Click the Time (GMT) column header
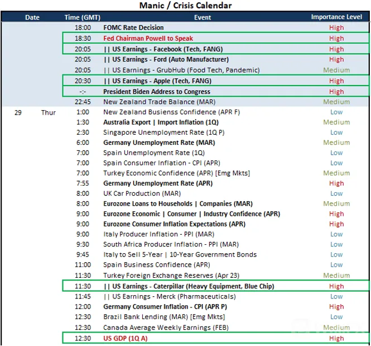The height and width of the screenshot is (346, 371). coord(83,17)
